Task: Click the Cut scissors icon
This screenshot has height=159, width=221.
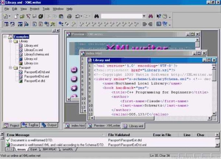Action: (x=49, y=16)
